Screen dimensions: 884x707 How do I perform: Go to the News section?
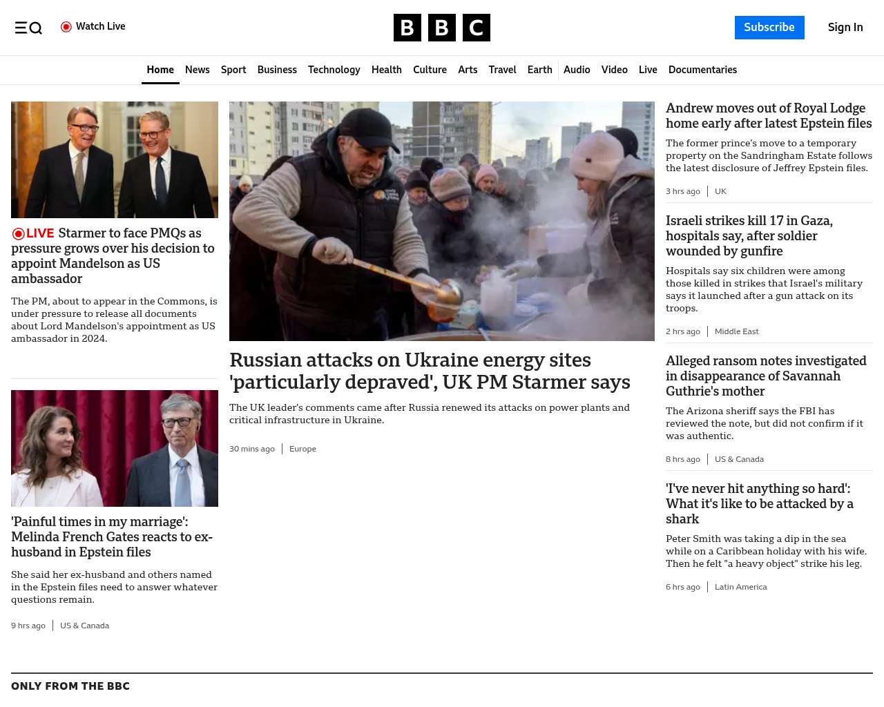coord(198,70)
